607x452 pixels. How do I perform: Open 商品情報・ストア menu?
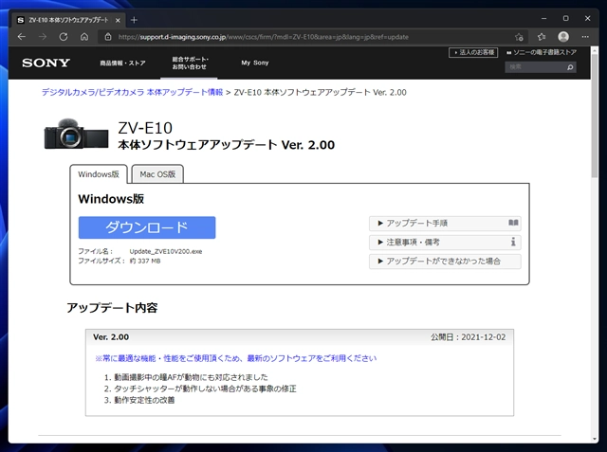point(122,63)
